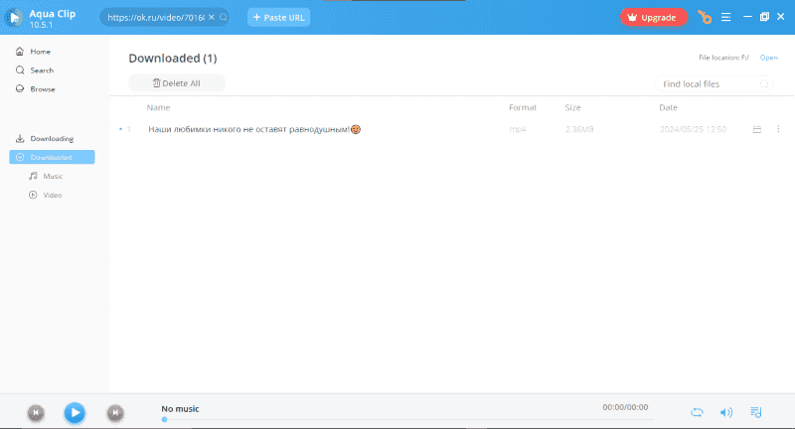Click the orange key activation icon
This screenshot has width=795, height=429.
[705, 17]
